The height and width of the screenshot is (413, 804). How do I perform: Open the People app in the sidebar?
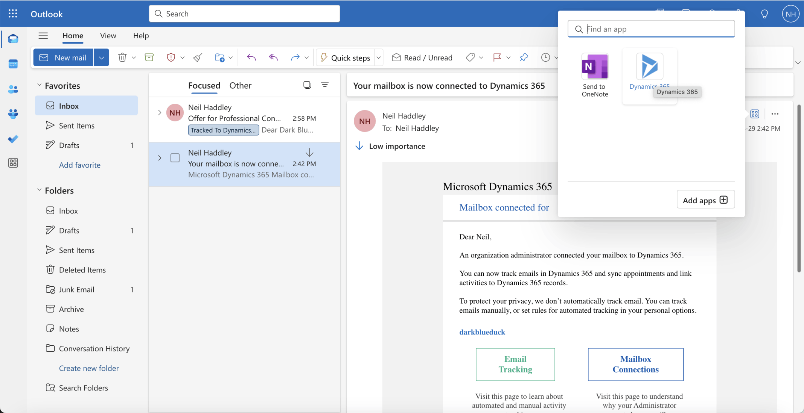[x=13, y=89]
